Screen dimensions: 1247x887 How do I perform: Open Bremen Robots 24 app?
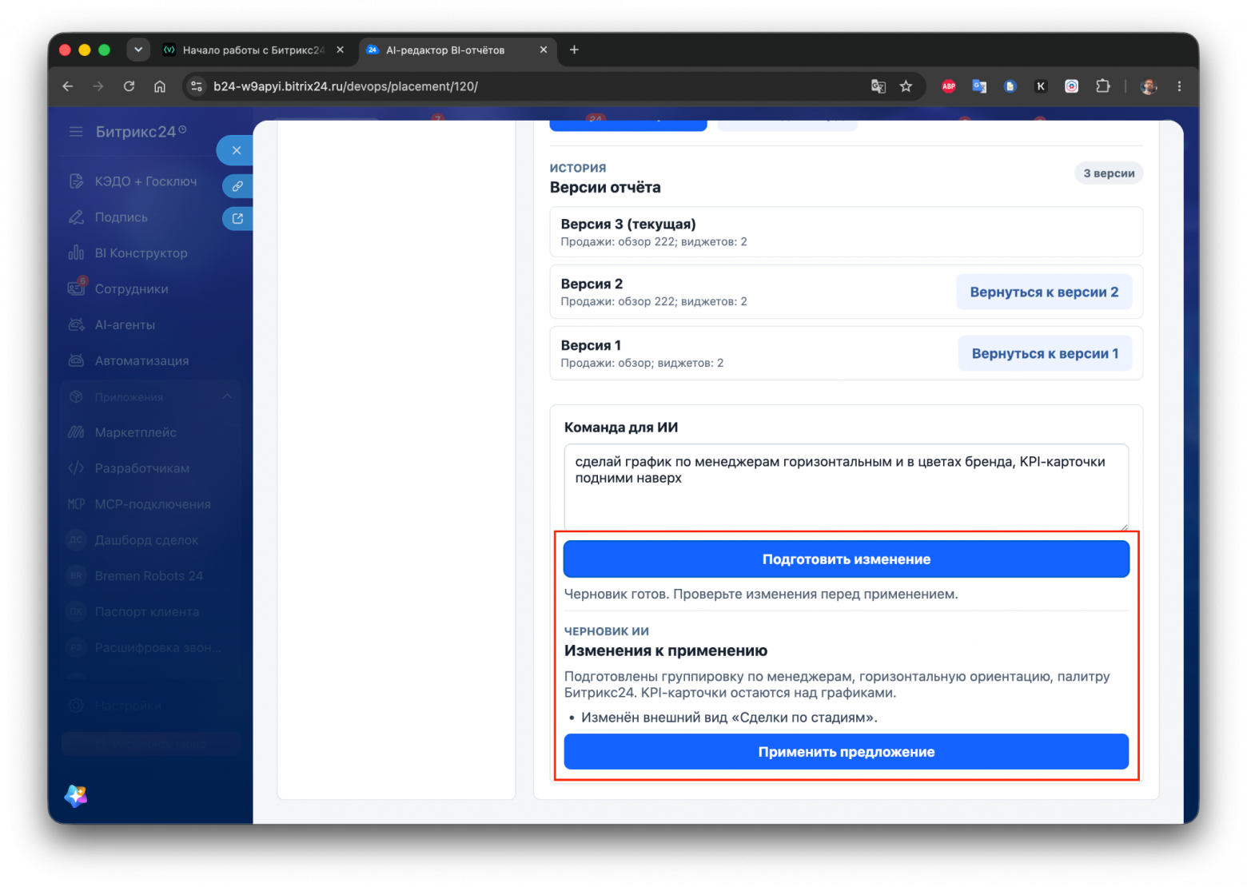[x=149, y=576]
